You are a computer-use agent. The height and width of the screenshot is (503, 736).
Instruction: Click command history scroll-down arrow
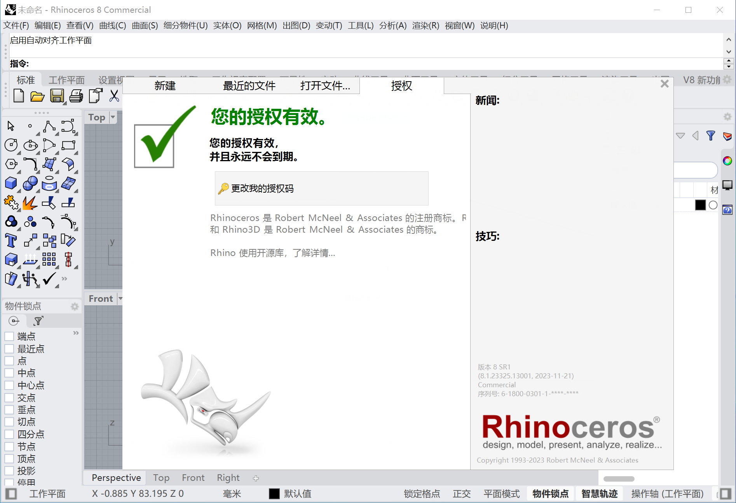(729, 52)
